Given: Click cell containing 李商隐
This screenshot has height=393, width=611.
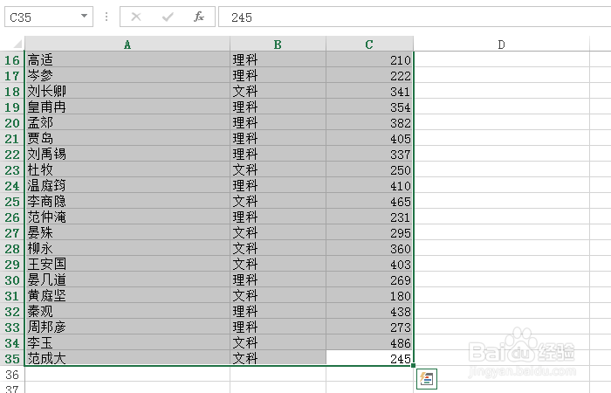Looking at the screenshot, I should click(127, 201).
